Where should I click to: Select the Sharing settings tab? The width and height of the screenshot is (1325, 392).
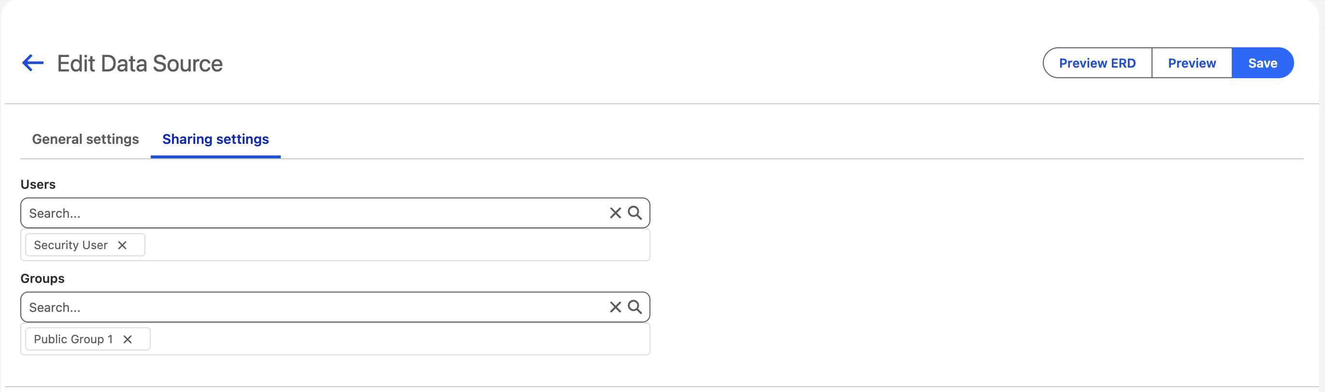tap(216, 139)
